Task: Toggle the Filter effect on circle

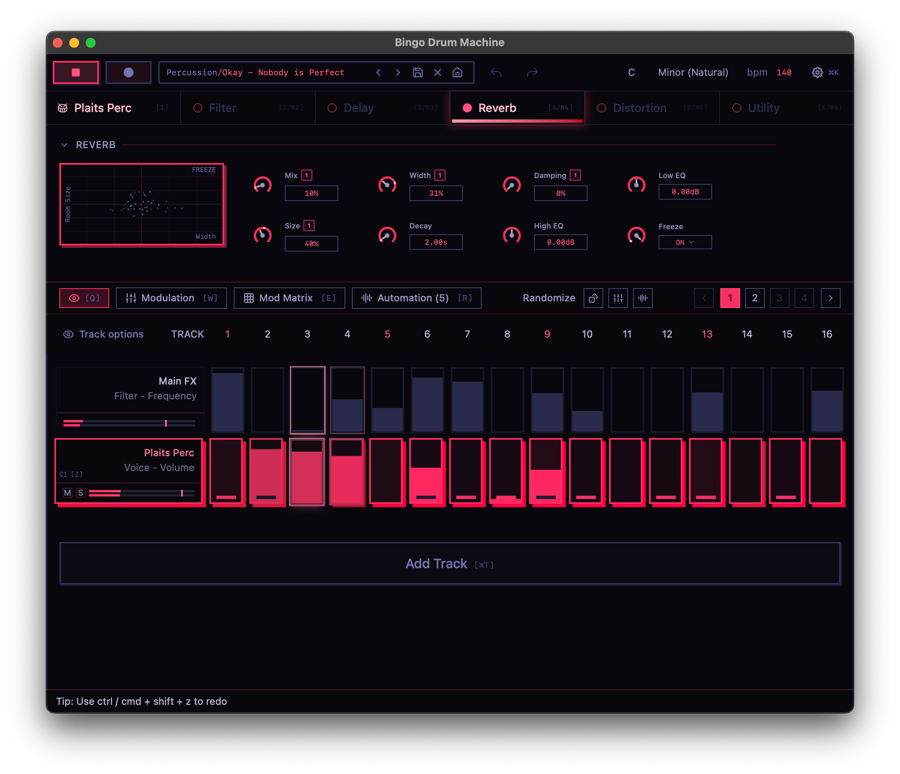Action: [198, 108]
